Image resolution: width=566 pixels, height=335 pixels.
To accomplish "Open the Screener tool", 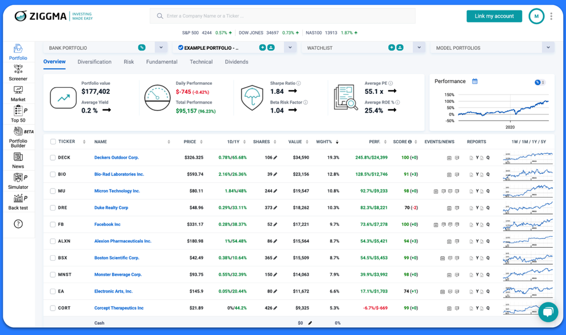I will tap(18, 73).
